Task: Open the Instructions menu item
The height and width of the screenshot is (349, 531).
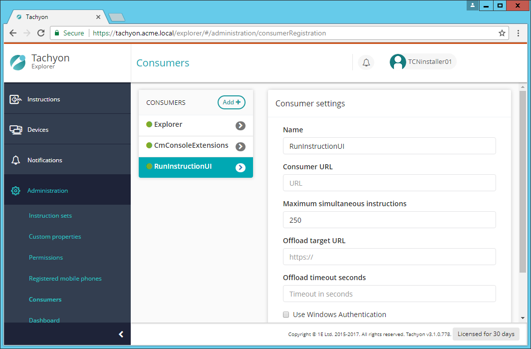Action: (67, 99)
